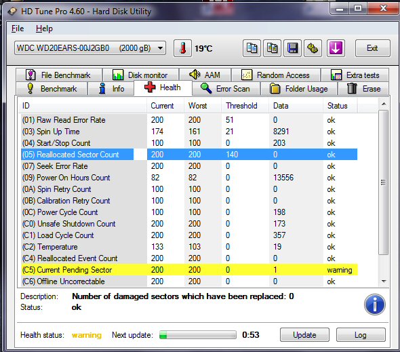The image size is (400, 352).
Task: Click the Exit button
Action: tap(372, 48)
